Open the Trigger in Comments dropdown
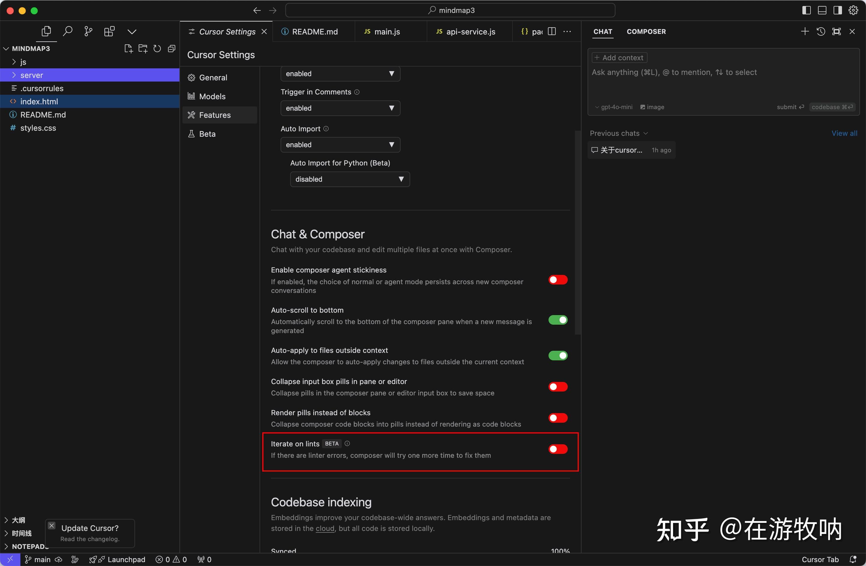The height and width of the screenshot is (566, 866). coord(340,108)
